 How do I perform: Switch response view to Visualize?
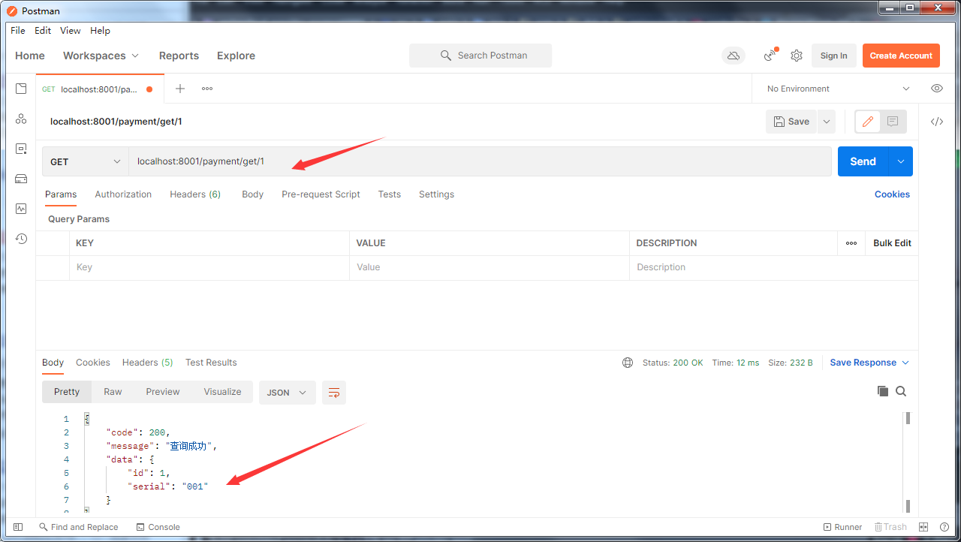pyautogui.click(x=222, y=392)
